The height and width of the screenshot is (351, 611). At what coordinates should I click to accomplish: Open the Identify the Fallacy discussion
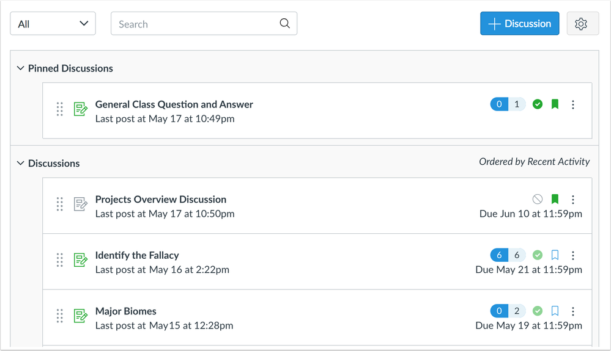tap(137, 255)
